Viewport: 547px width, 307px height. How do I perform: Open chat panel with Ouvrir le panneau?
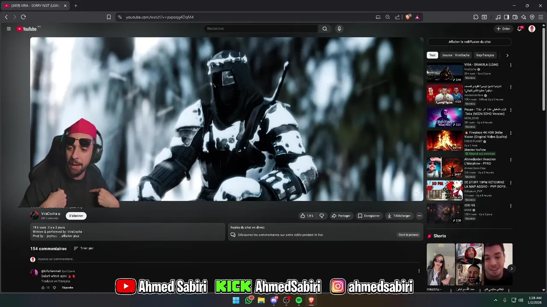click(x=409, y=235)
